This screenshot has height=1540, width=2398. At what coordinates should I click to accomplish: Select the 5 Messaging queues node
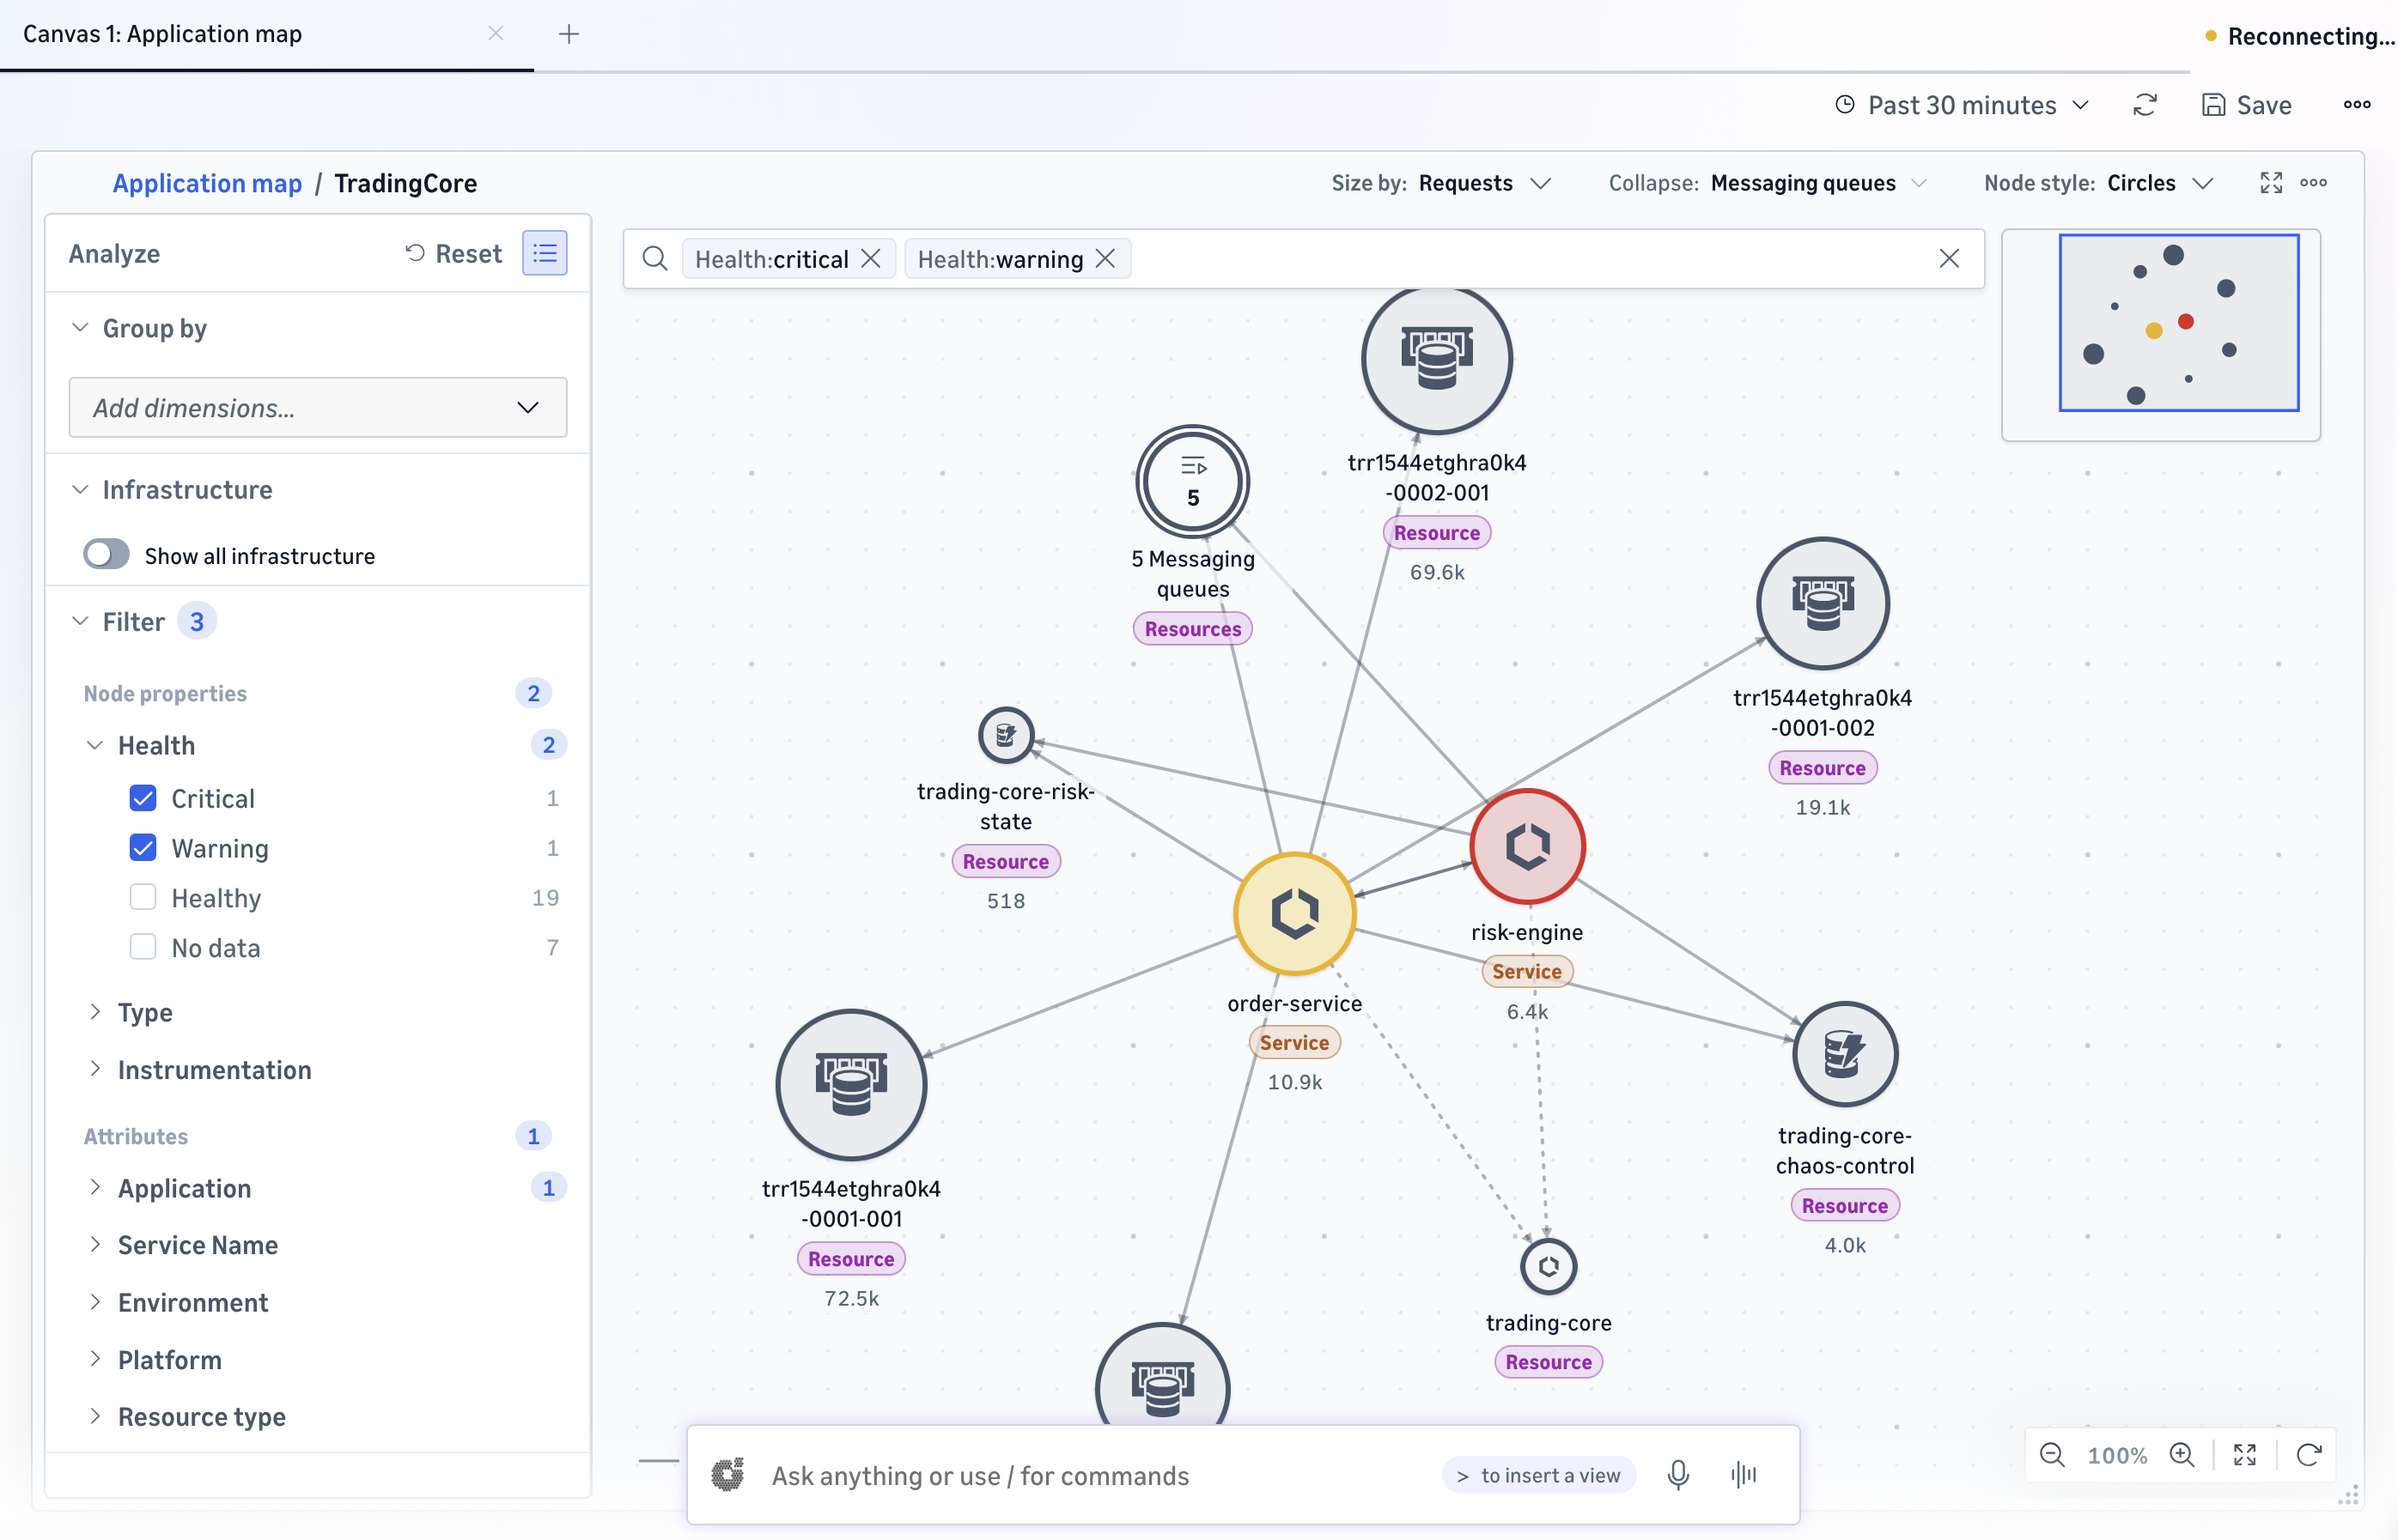[x=1192, y=482]
